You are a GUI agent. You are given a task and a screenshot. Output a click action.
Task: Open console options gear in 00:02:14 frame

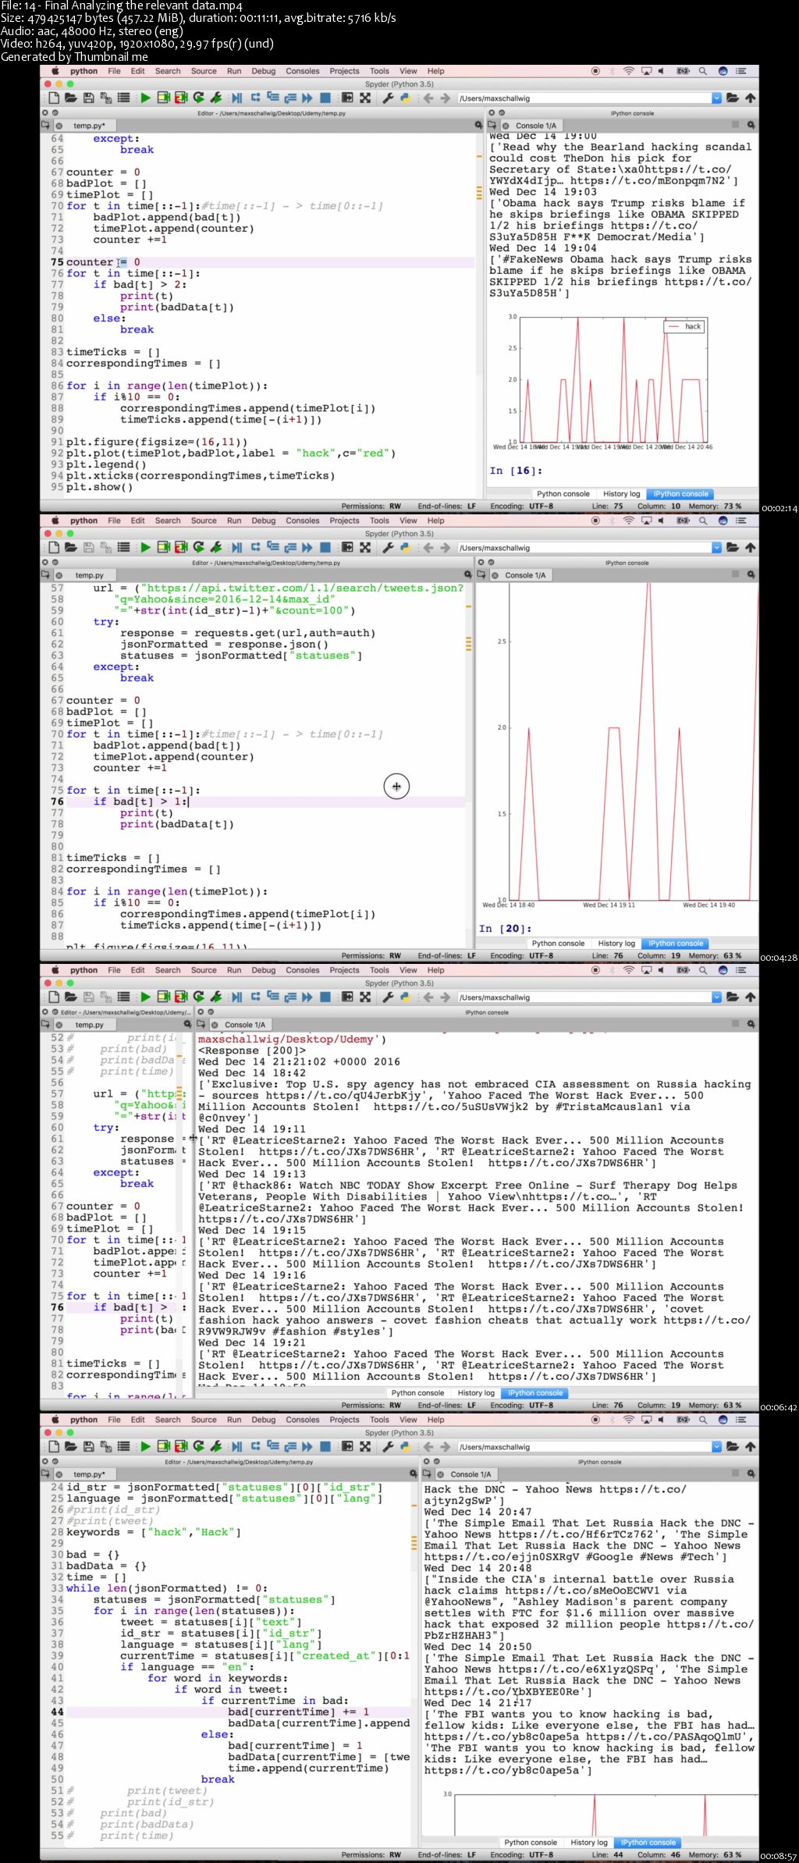click(751, 125)
